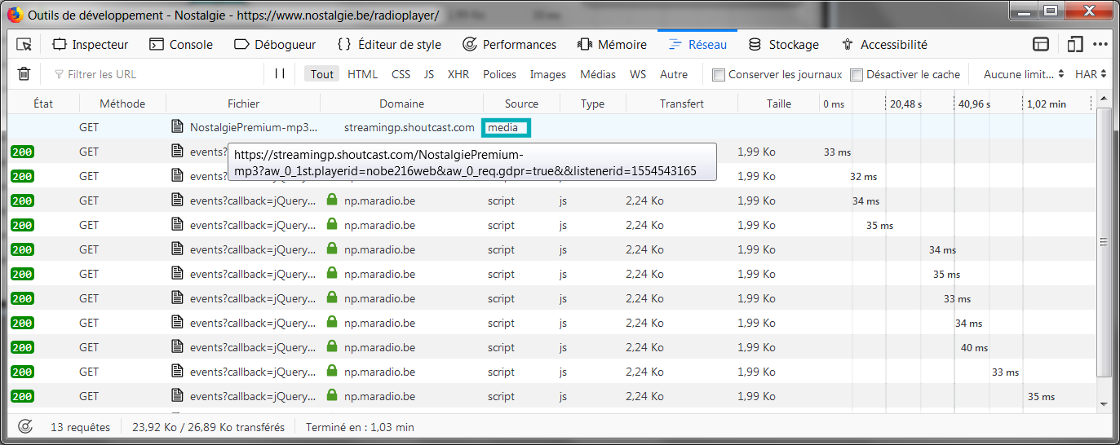The image size is (1120, 445).
Task: Sort by Fichier column header
Action: 243,104
